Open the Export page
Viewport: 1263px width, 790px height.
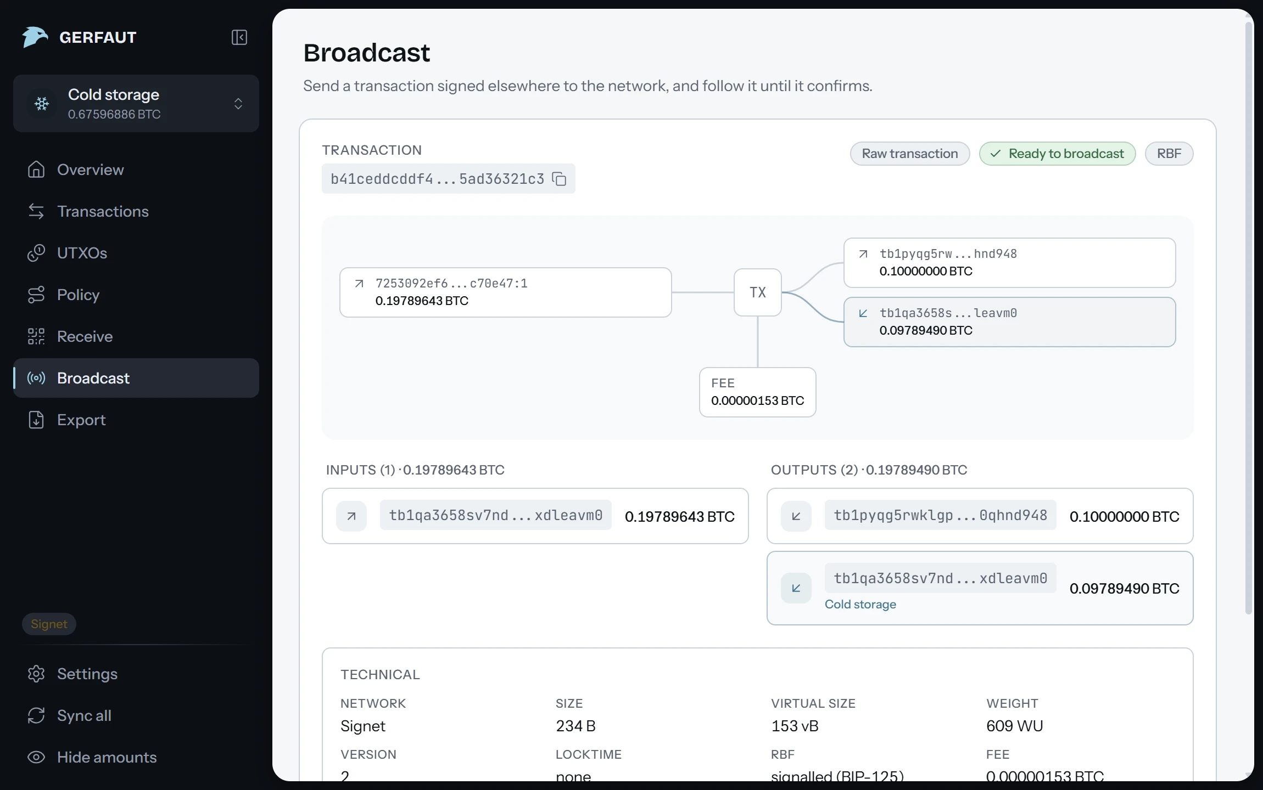tap(136, 420)
